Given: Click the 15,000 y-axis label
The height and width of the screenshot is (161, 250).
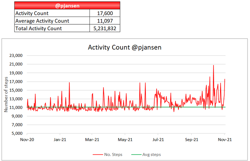Looking at the screenshot, I should click(16, 90).
